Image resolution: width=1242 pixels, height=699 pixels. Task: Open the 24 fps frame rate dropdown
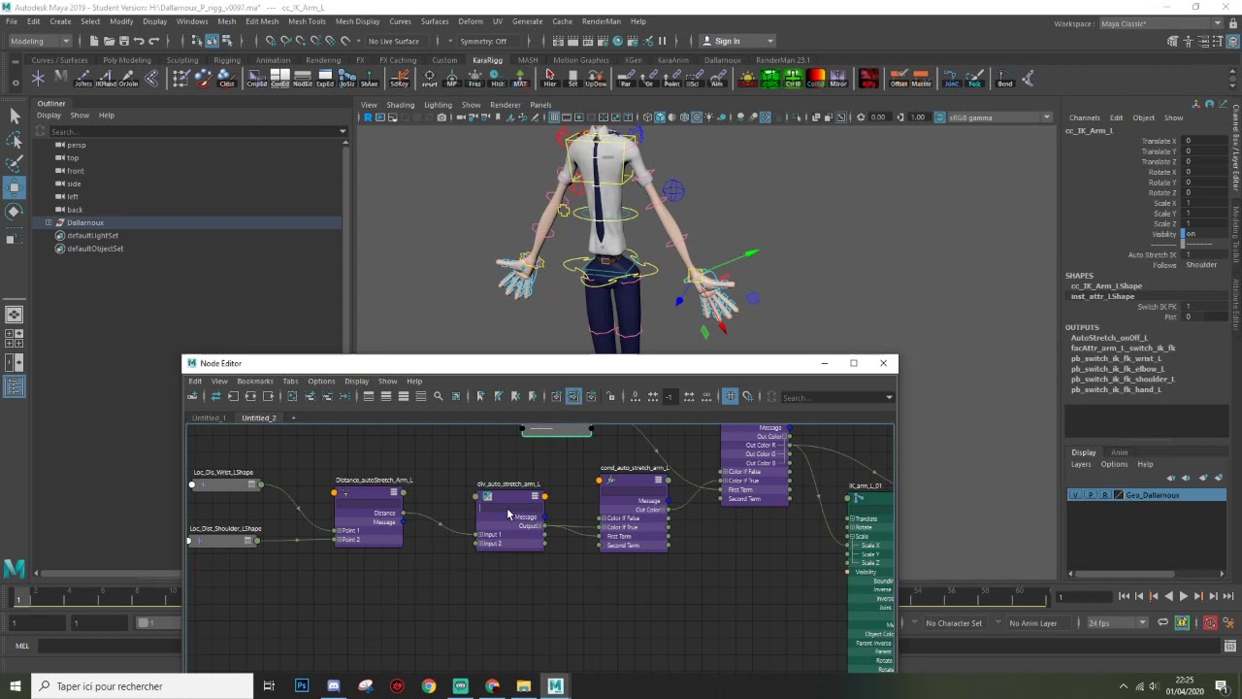click(1117, 622)
